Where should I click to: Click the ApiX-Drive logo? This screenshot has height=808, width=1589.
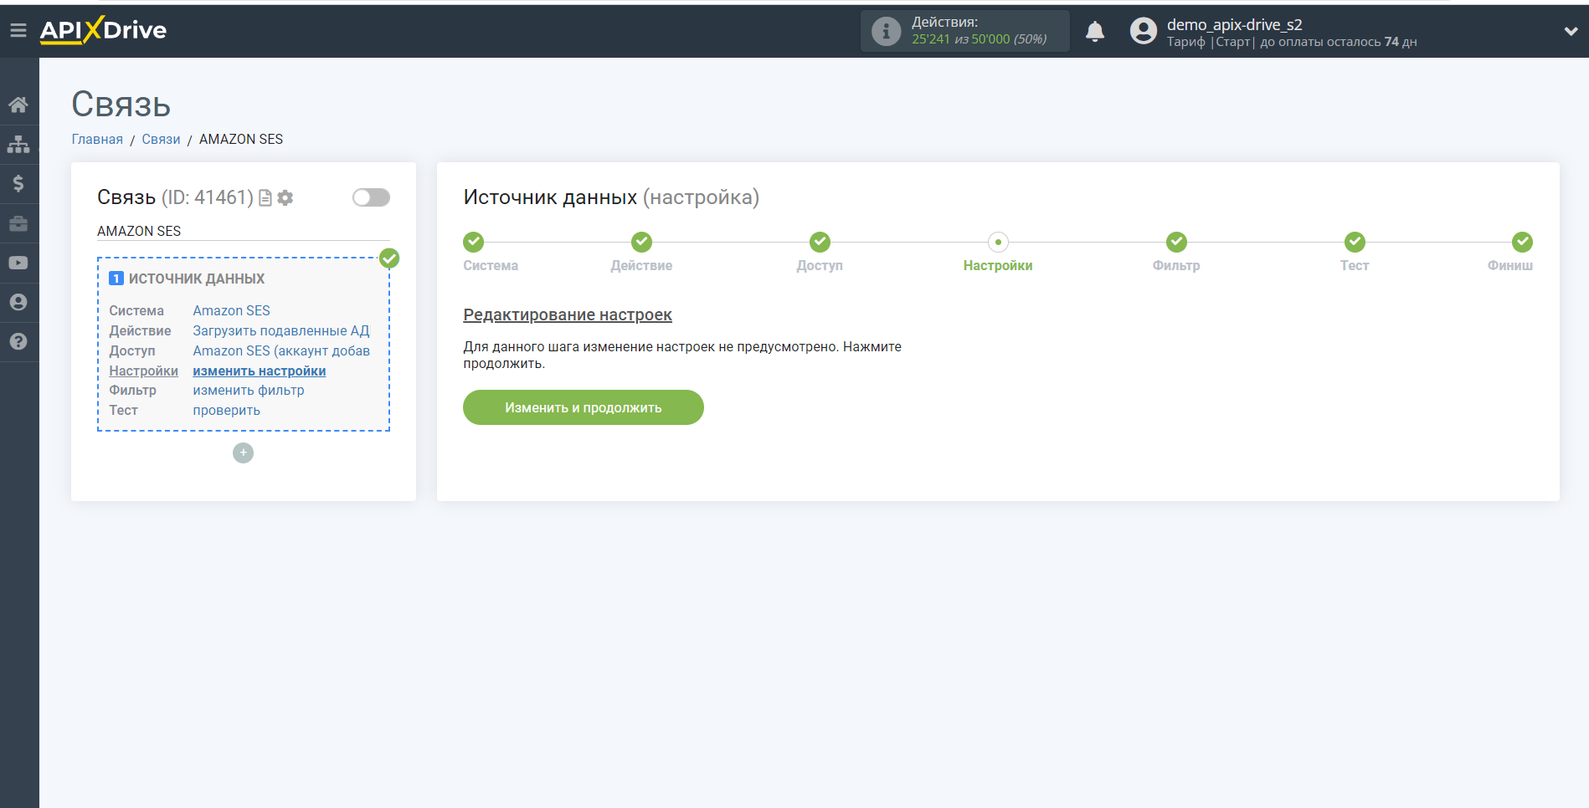pyautogui.click(x=103, y=30)
